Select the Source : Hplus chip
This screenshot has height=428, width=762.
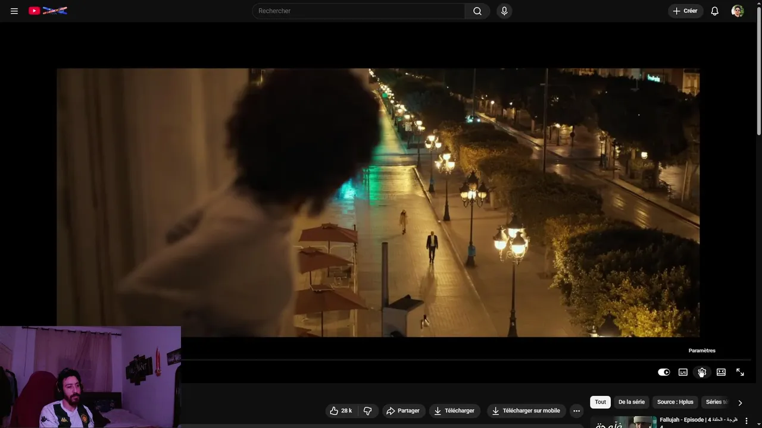[x=675, y=402]
